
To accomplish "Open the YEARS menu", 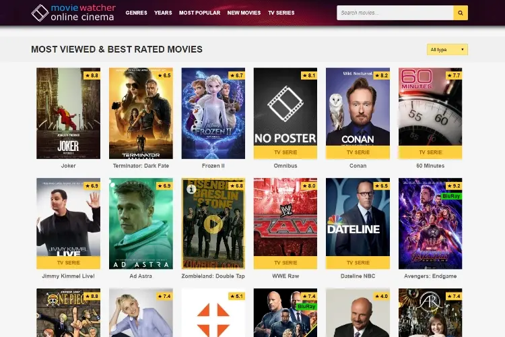I will point(163,13).
